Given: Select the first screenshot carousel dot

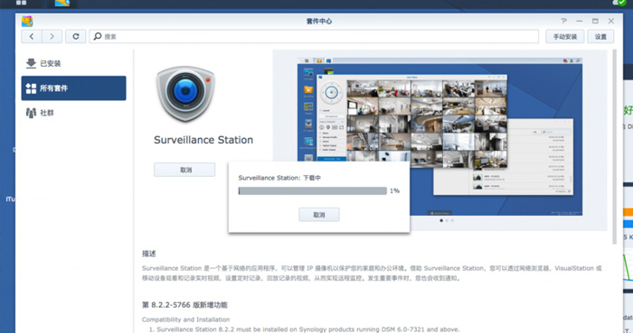Looking at the screenshot, I should click(441, 221).
